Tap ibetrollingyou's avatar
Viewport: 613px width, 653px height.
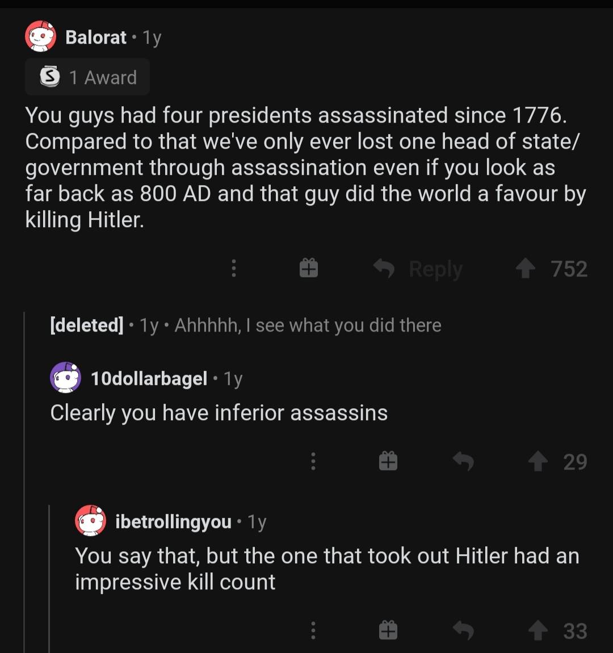click(x=91, y=520)
